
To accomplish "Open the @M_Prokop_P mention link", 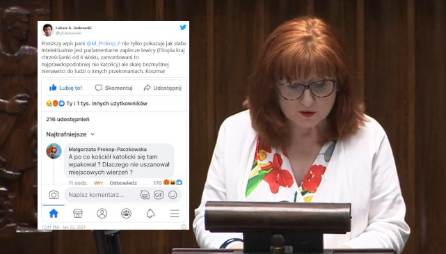I will (x=103, y=44).
